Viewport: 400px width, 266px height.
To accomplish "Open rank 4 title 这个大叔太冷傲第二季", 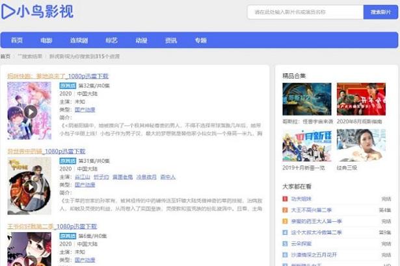I will click(x=316, y=232).
